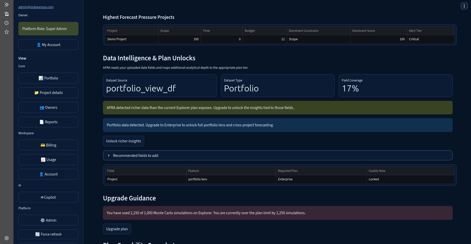Click Upgrade plan button
The image size is (471, 244).
[117, 229]
